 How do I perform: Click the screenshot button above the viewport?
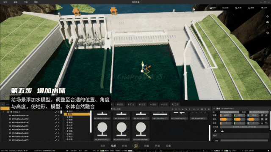pos(251,8)
